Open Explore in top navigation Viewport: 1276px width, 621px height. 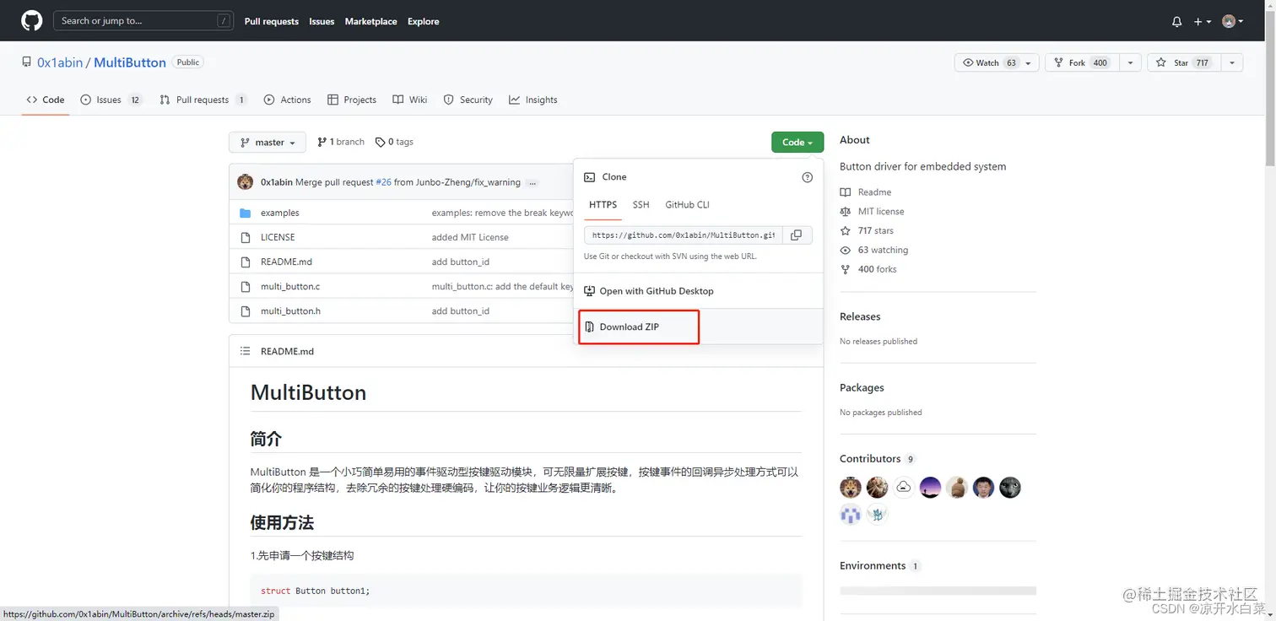tap(423, 22)
